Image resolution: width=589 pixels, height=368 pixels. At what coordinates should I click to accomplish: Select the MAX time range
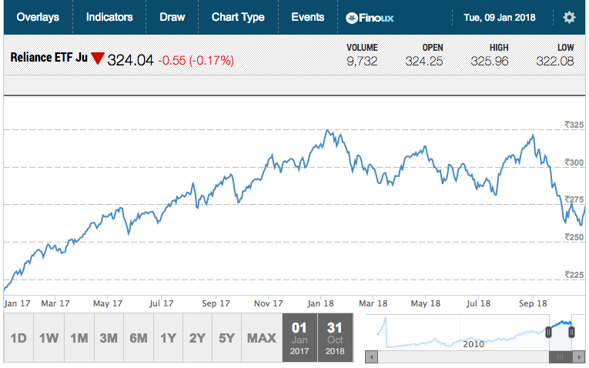coord(262,338)
